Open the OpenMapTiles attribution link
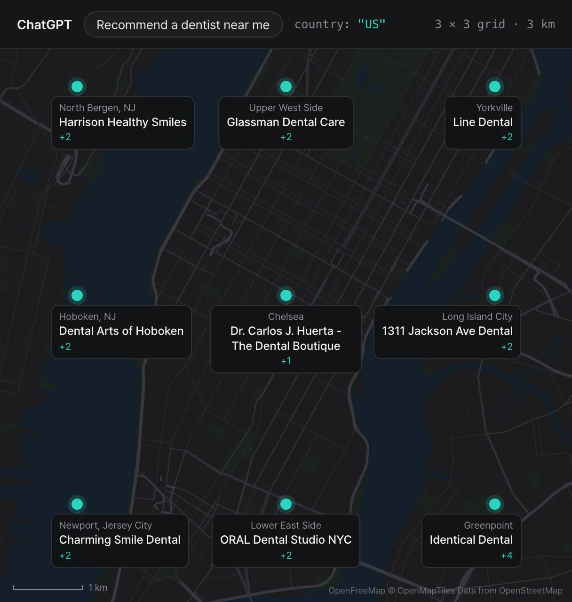The height and width of the screenshot is (602, 572). [x=426, y=591]
